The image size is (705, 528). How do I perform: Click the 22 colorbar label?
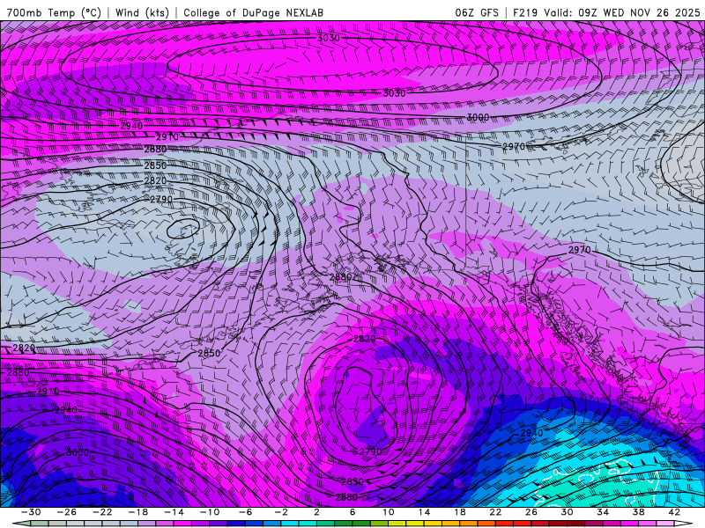(495, 512)
